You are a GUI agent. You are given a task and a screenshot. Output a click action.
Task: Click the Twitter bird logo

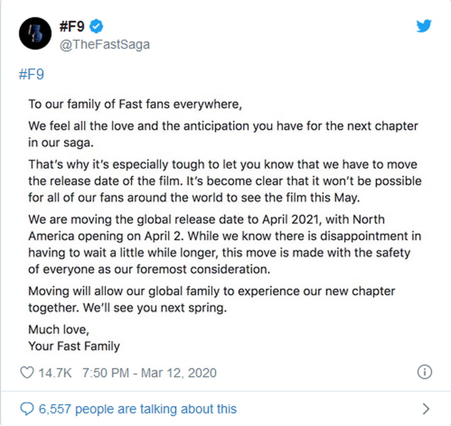tap(424, 26)
